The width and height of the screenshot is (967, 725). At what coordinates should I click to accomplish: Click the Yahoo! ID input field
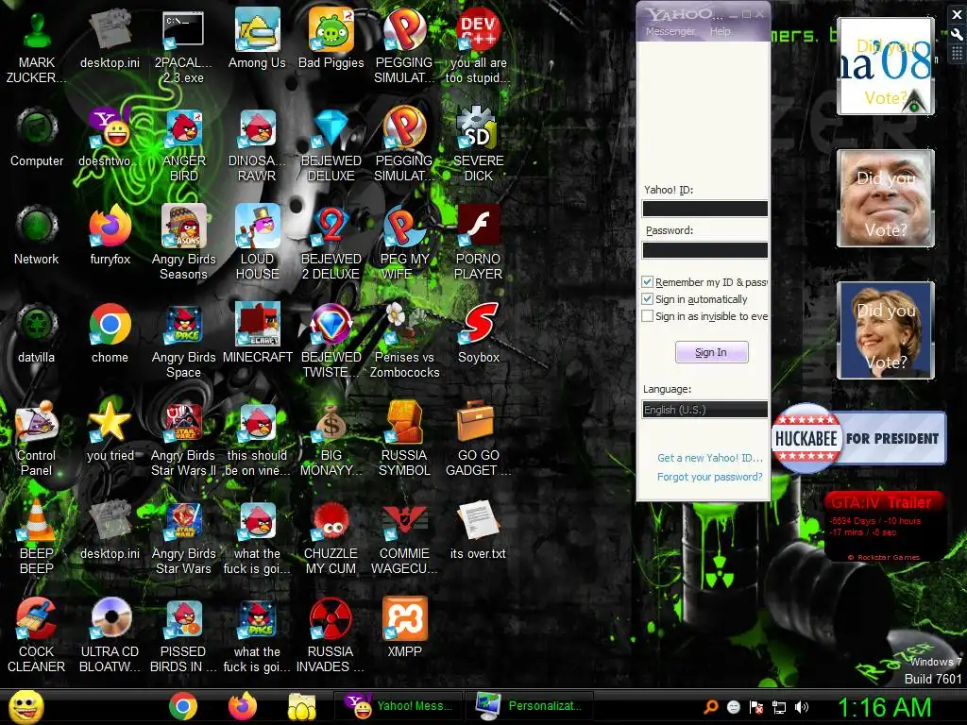click(704, 209)
